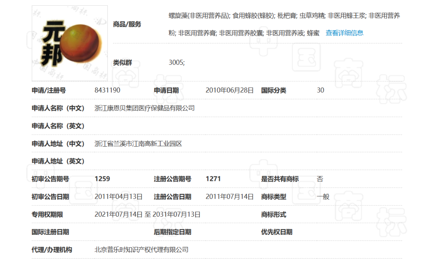Image resolution: width=436 pixels, height=259 pixels.
Task: Click the 商标形式 label
Action: [273, 214]
